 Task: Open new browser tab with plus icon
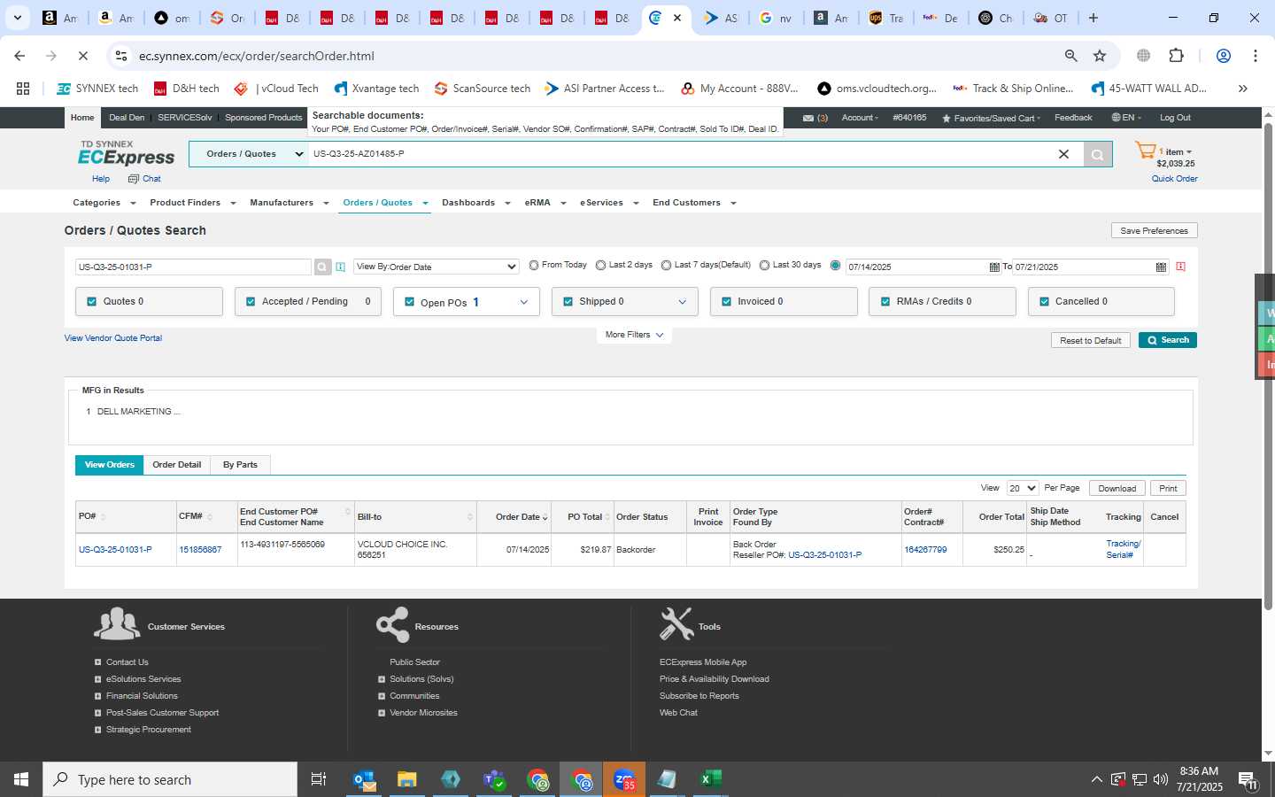(x=1093, y=18)
